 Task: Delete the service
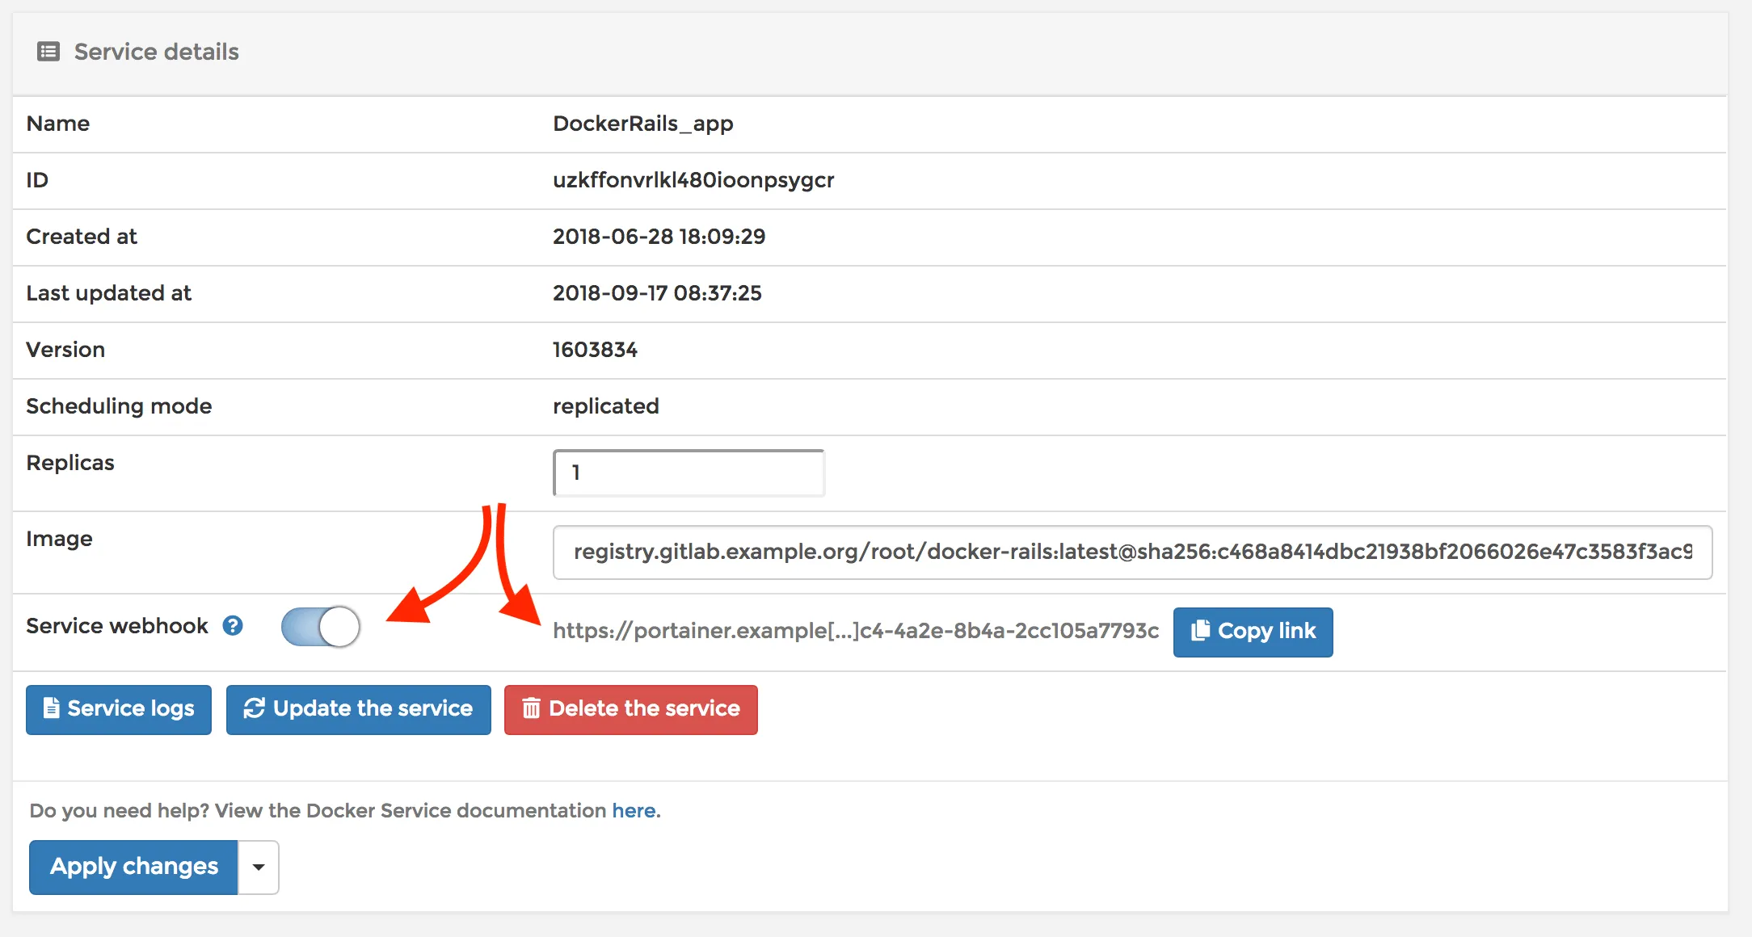630,708
